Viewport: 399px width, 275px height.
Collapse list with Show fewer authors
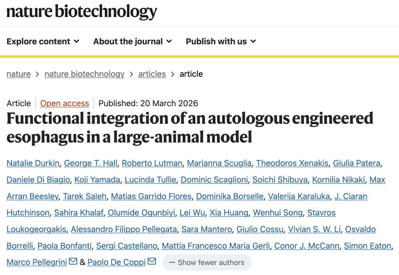[207, 262]
